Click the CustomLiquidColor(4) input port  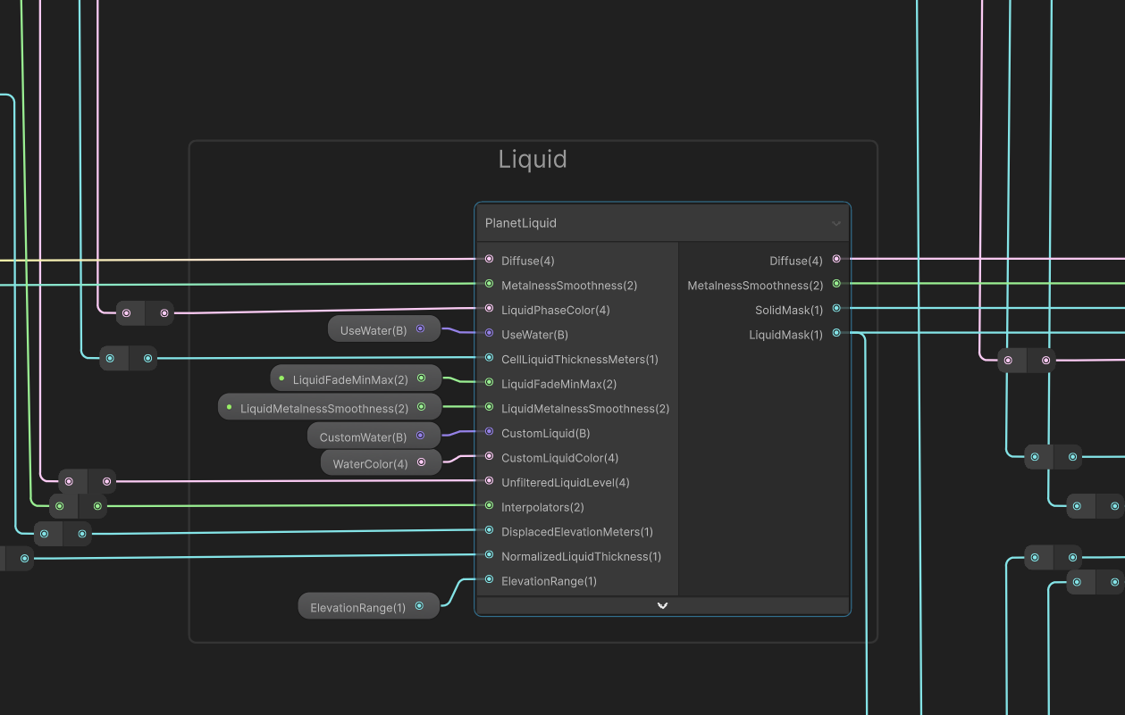coord(489,457)
